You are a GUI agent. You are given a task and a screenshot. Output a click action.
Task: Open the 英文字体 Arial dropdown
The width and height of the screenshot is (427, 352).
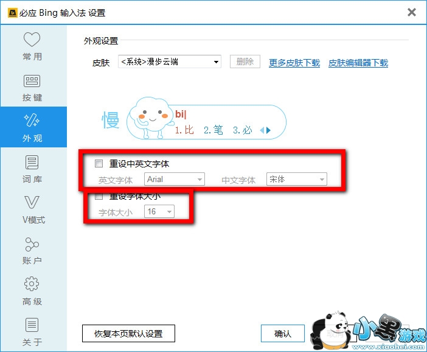pyautogui.click(x=175, y=179)
